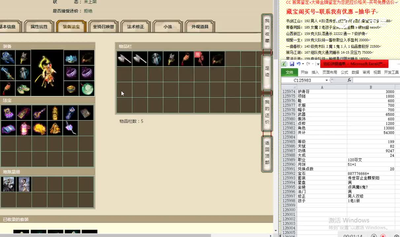Select the time-limited (限) item in inventory

[x=202, y=59]
